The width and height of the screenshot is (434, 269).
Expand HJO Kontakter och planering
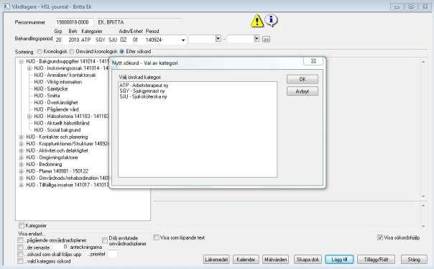[22, 137]
